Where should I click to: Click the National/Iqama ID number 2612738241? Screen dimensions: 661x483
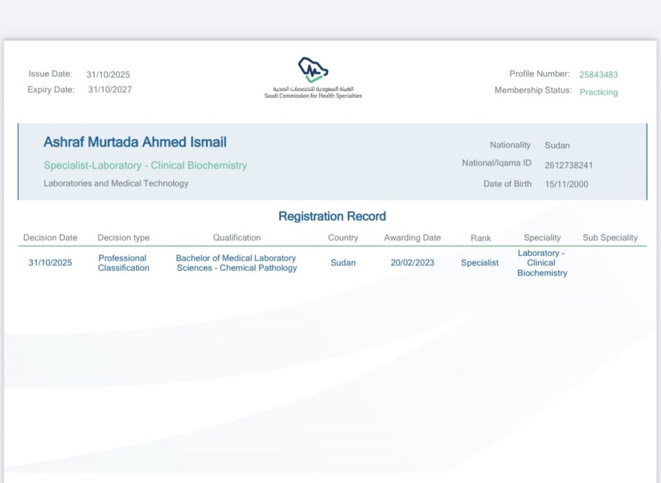pos(569,165)
